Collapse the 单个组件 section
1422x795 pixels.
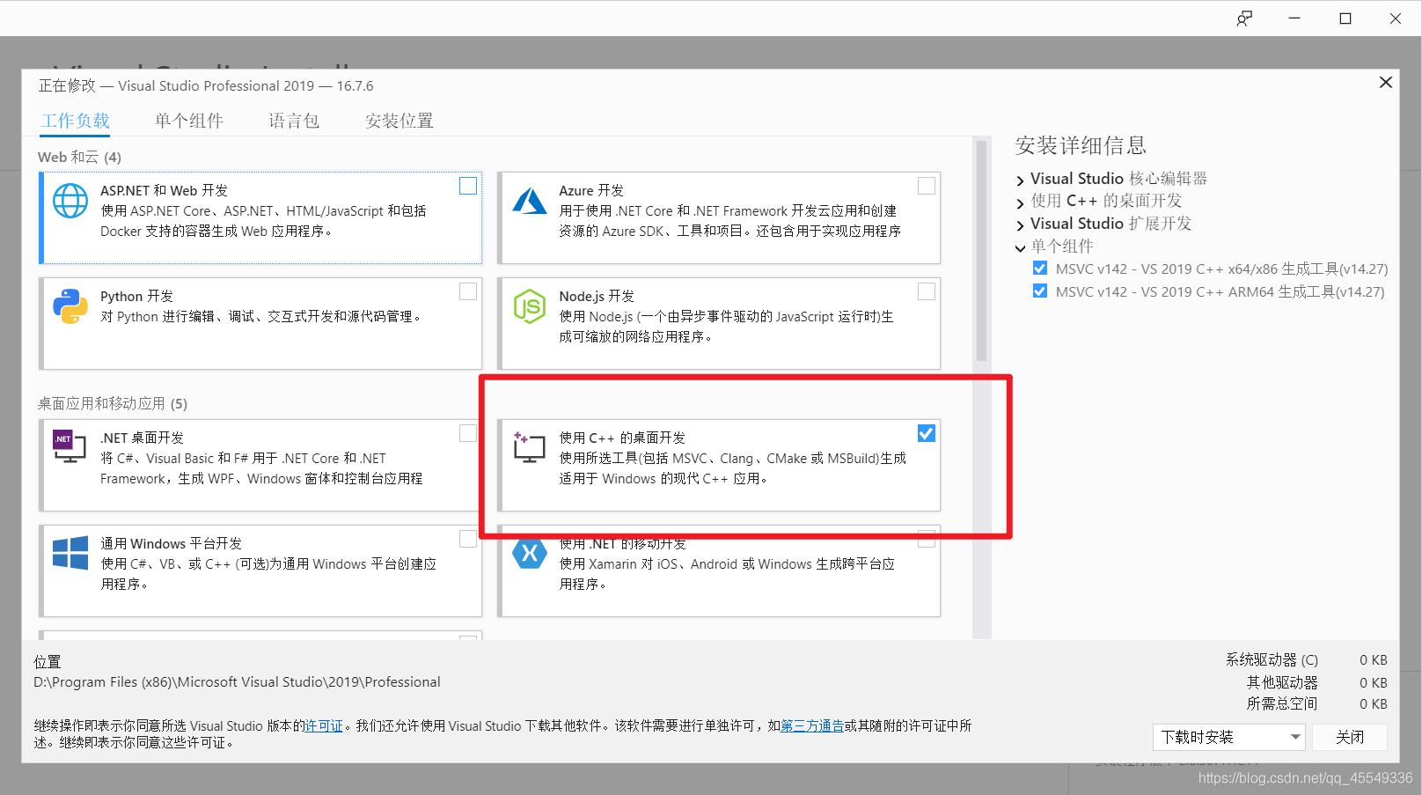1020,248
